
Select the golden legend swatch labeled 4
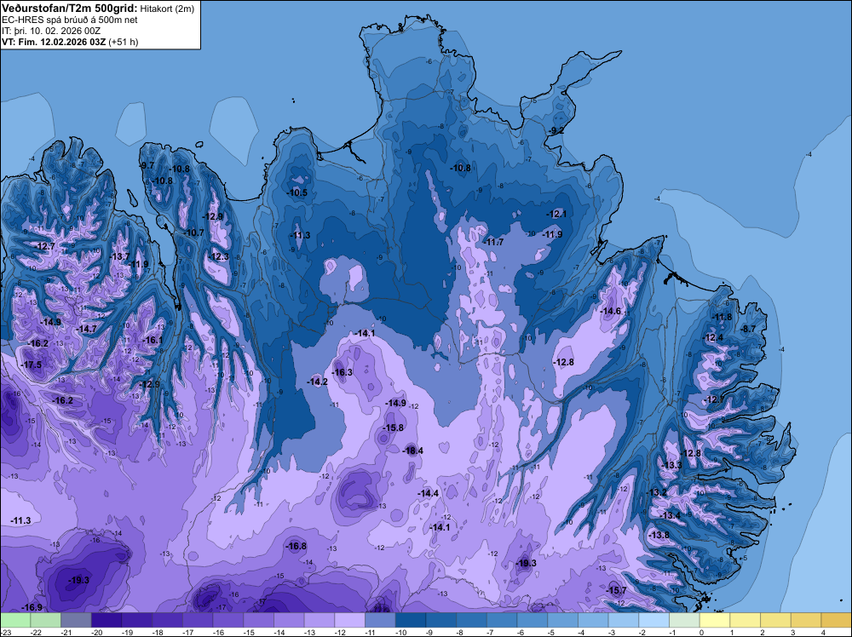[x=837, y=620]
